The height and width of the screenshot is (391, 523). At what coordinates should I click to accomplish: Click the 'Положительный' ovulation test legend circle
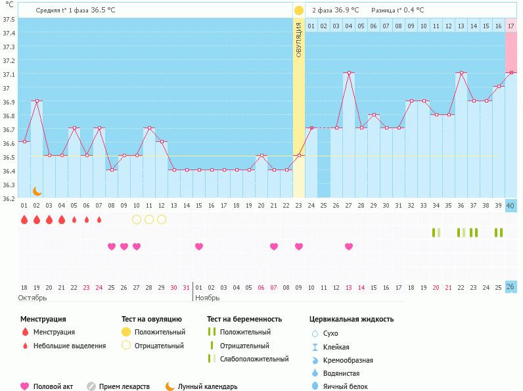click(x=126, y=332)
